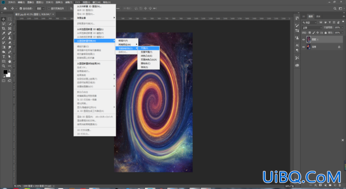The image size is (346, 189).
Task: Lock layer position icon in Layers panel
Action: pos(318,33)
